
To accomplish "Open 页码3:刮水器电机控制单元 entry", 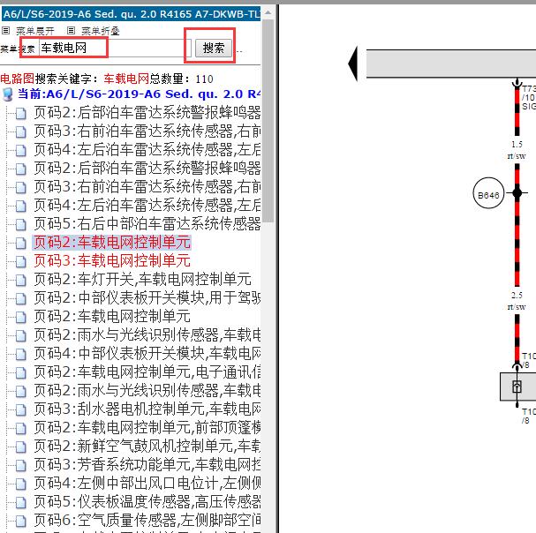I will click(147, 409).
